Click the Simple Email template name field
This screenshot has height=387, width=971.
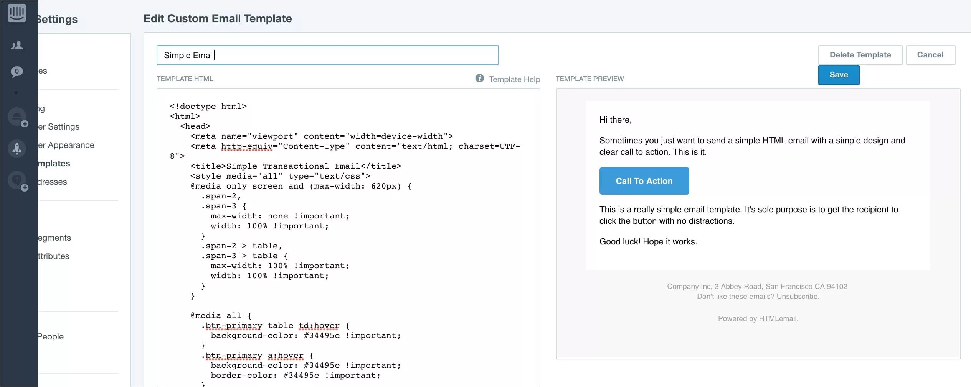[x=327, y=55]
